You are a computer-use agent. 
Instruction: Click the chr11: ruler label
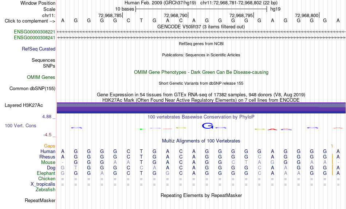click(49, 15)
